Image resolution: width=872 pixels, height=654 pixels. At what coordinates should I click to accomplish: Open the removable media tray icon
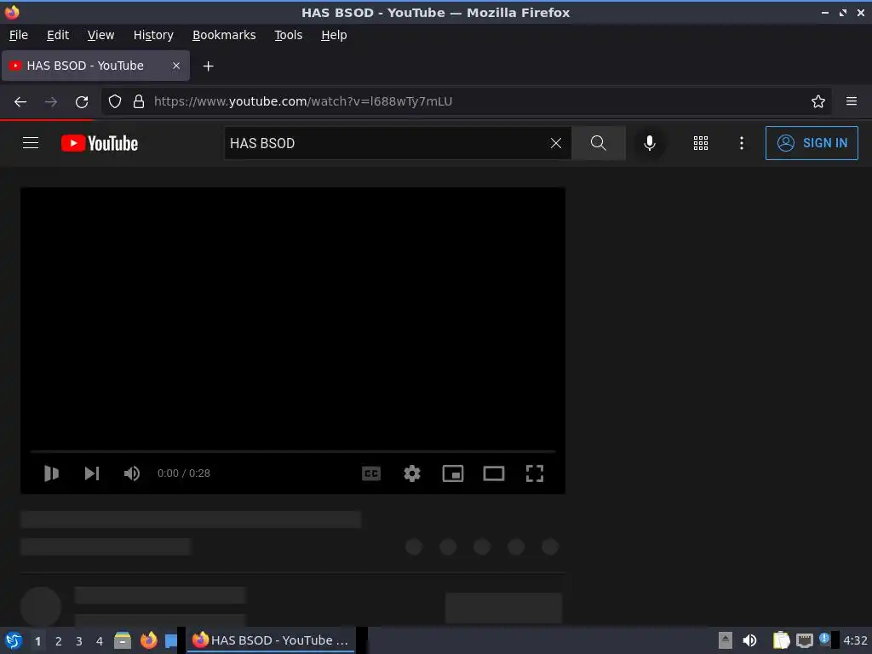point(726,640)
